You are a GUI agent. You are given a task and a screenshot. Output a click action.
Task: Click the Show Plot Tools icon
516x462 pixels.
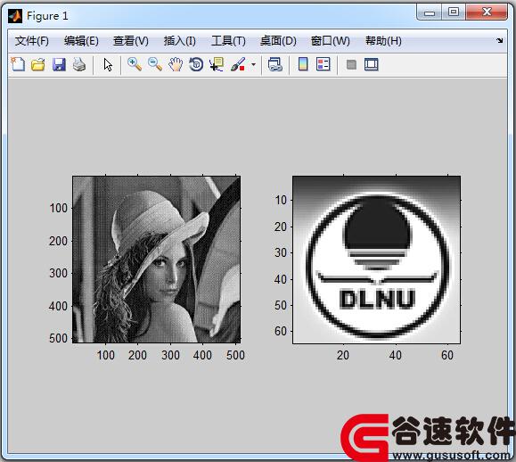(372, 64)
